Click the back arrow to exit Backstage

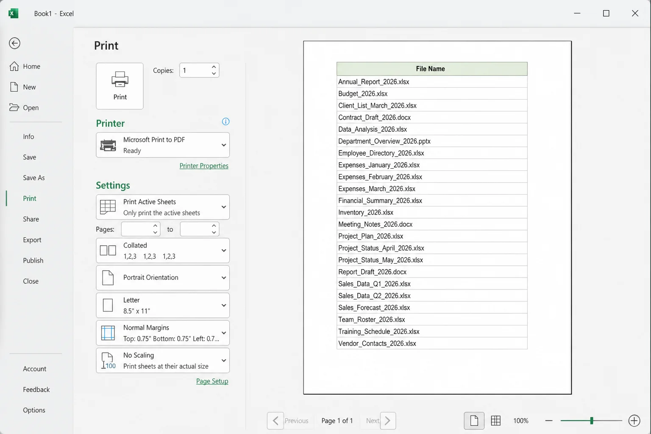[14, 43]
